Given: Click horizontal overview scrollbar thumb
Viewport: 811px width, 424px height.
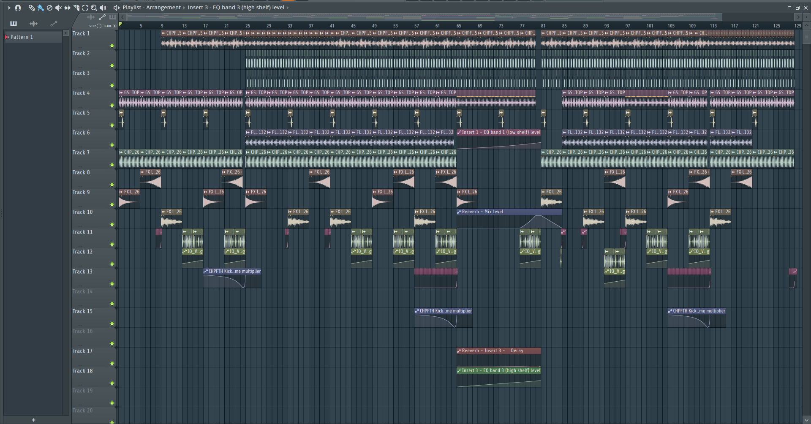Looking at the screenshot, I should [x=425, y=17].
